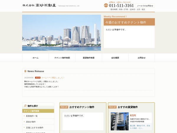Viewport: 177px width, 133px height.
Task: Open 賃貸物件検索 navigation tab
Action: pyautogui.click(x=88, y=58)
